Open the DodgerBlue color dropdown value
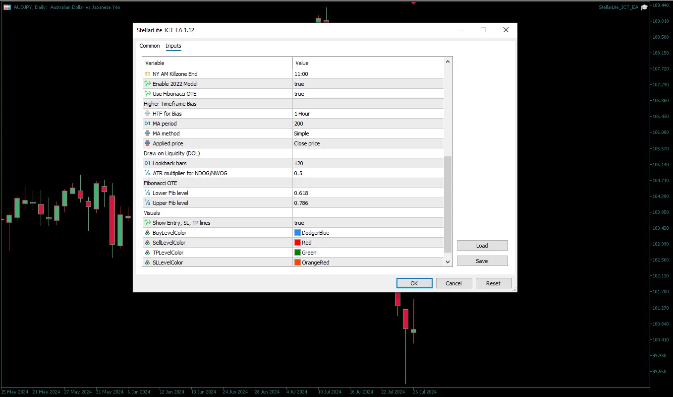This screenshot has width=673, height=397. pos(368,233)
